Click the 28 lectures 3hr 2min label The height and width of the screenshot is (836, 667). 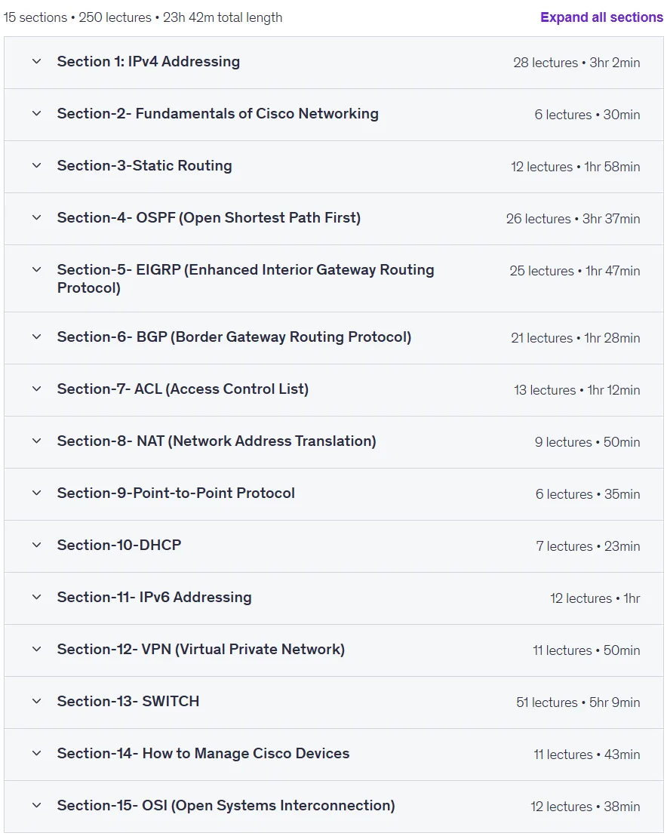click(576, 63)
